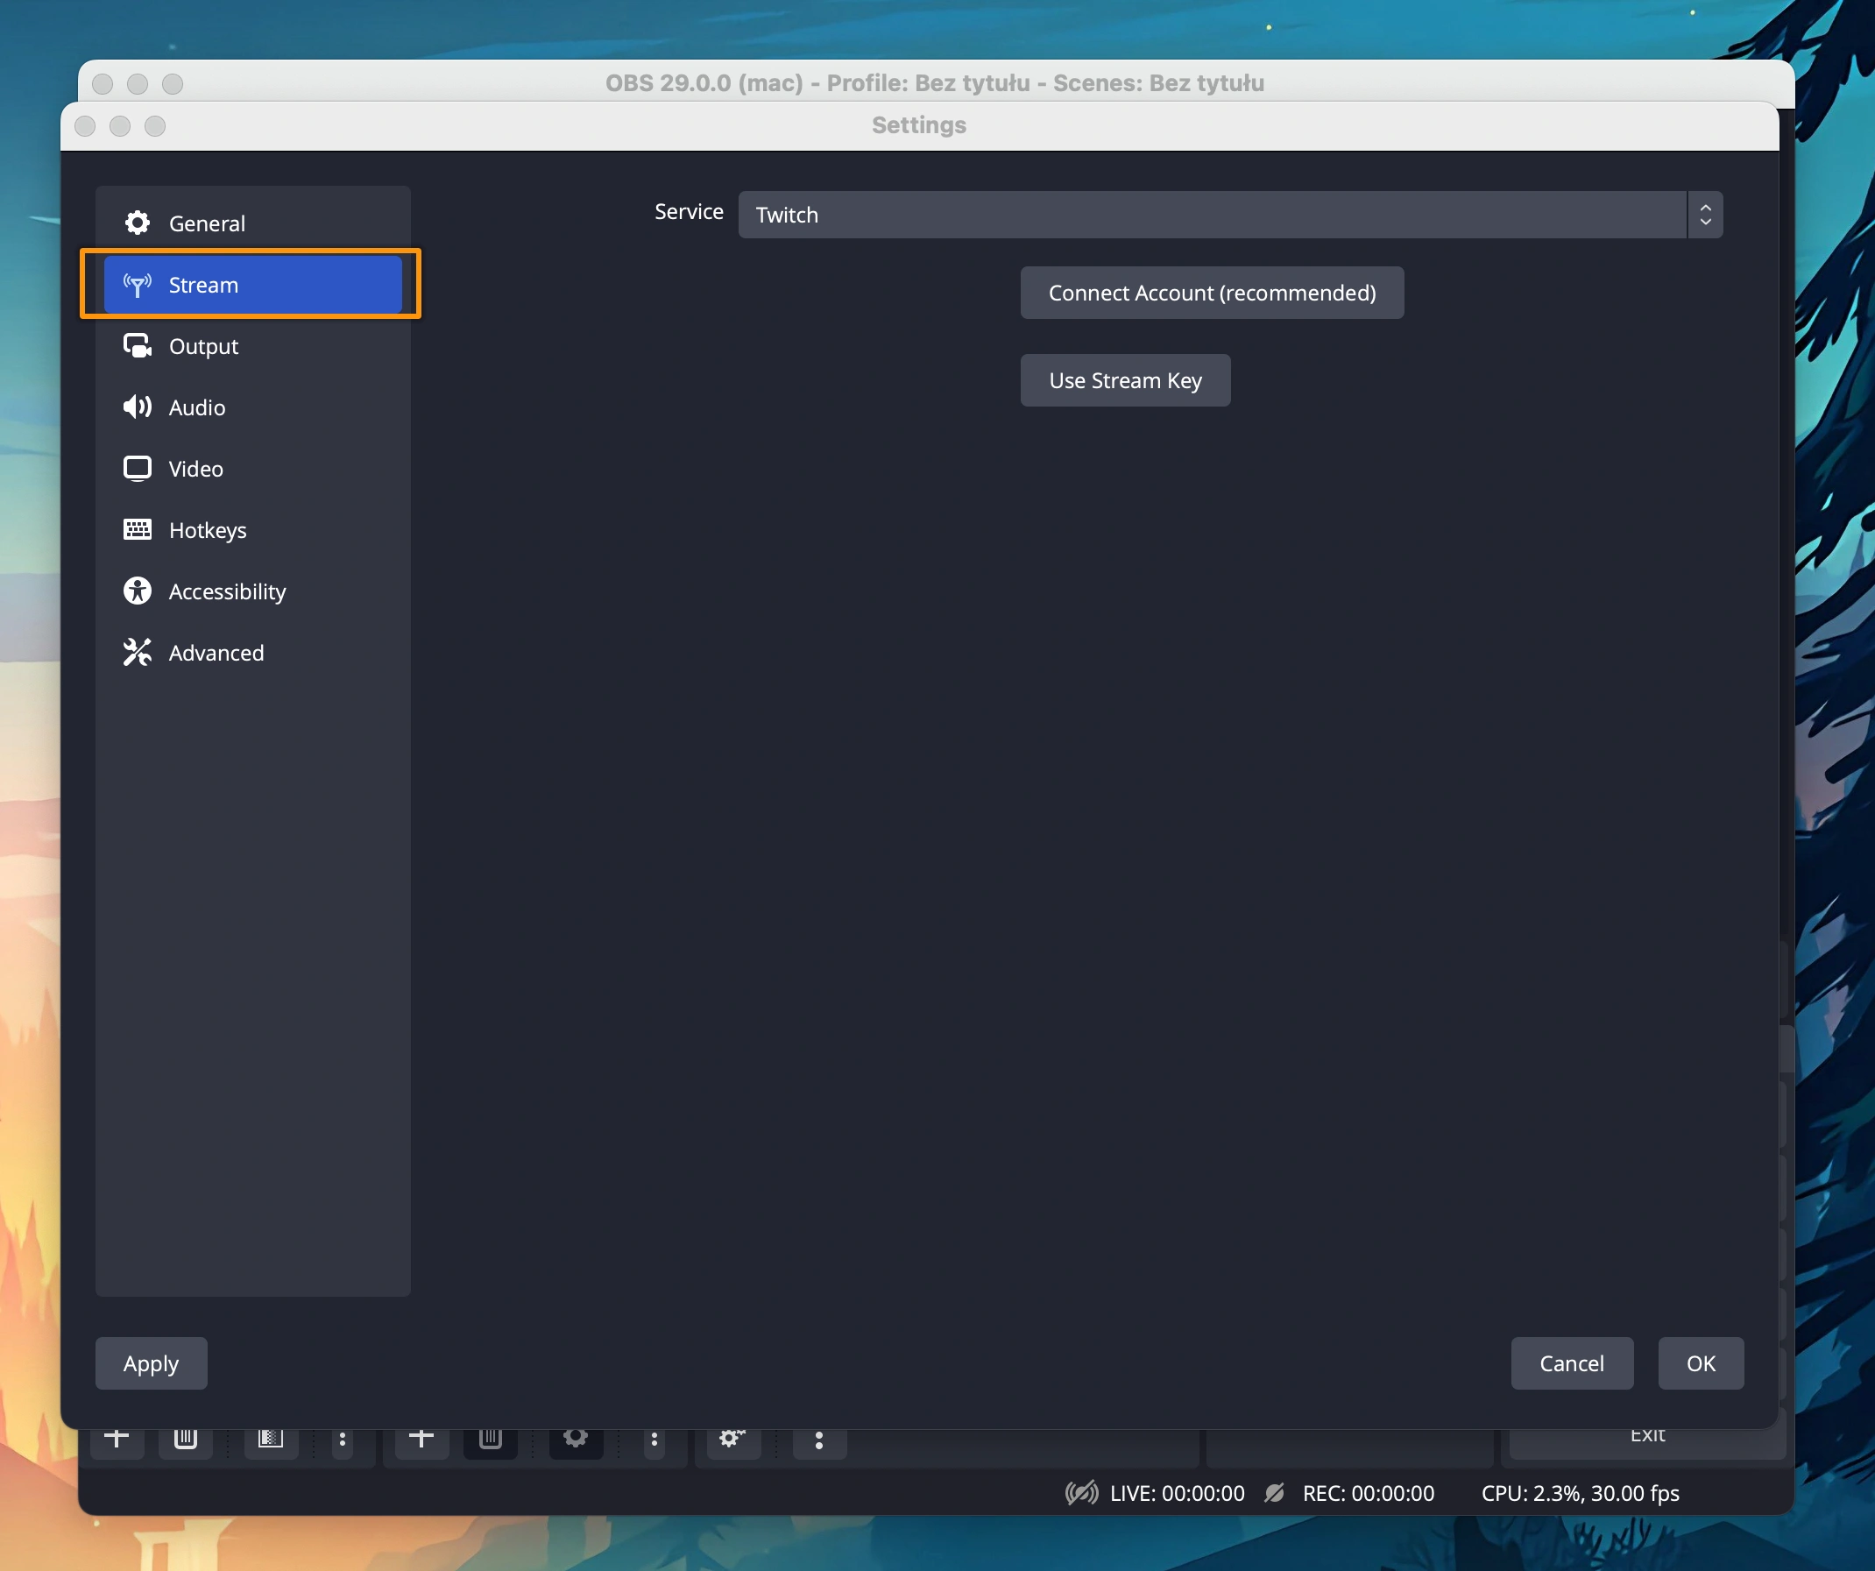
Task: Click the Stream antenna icon
Action: (x=137, y=285)
